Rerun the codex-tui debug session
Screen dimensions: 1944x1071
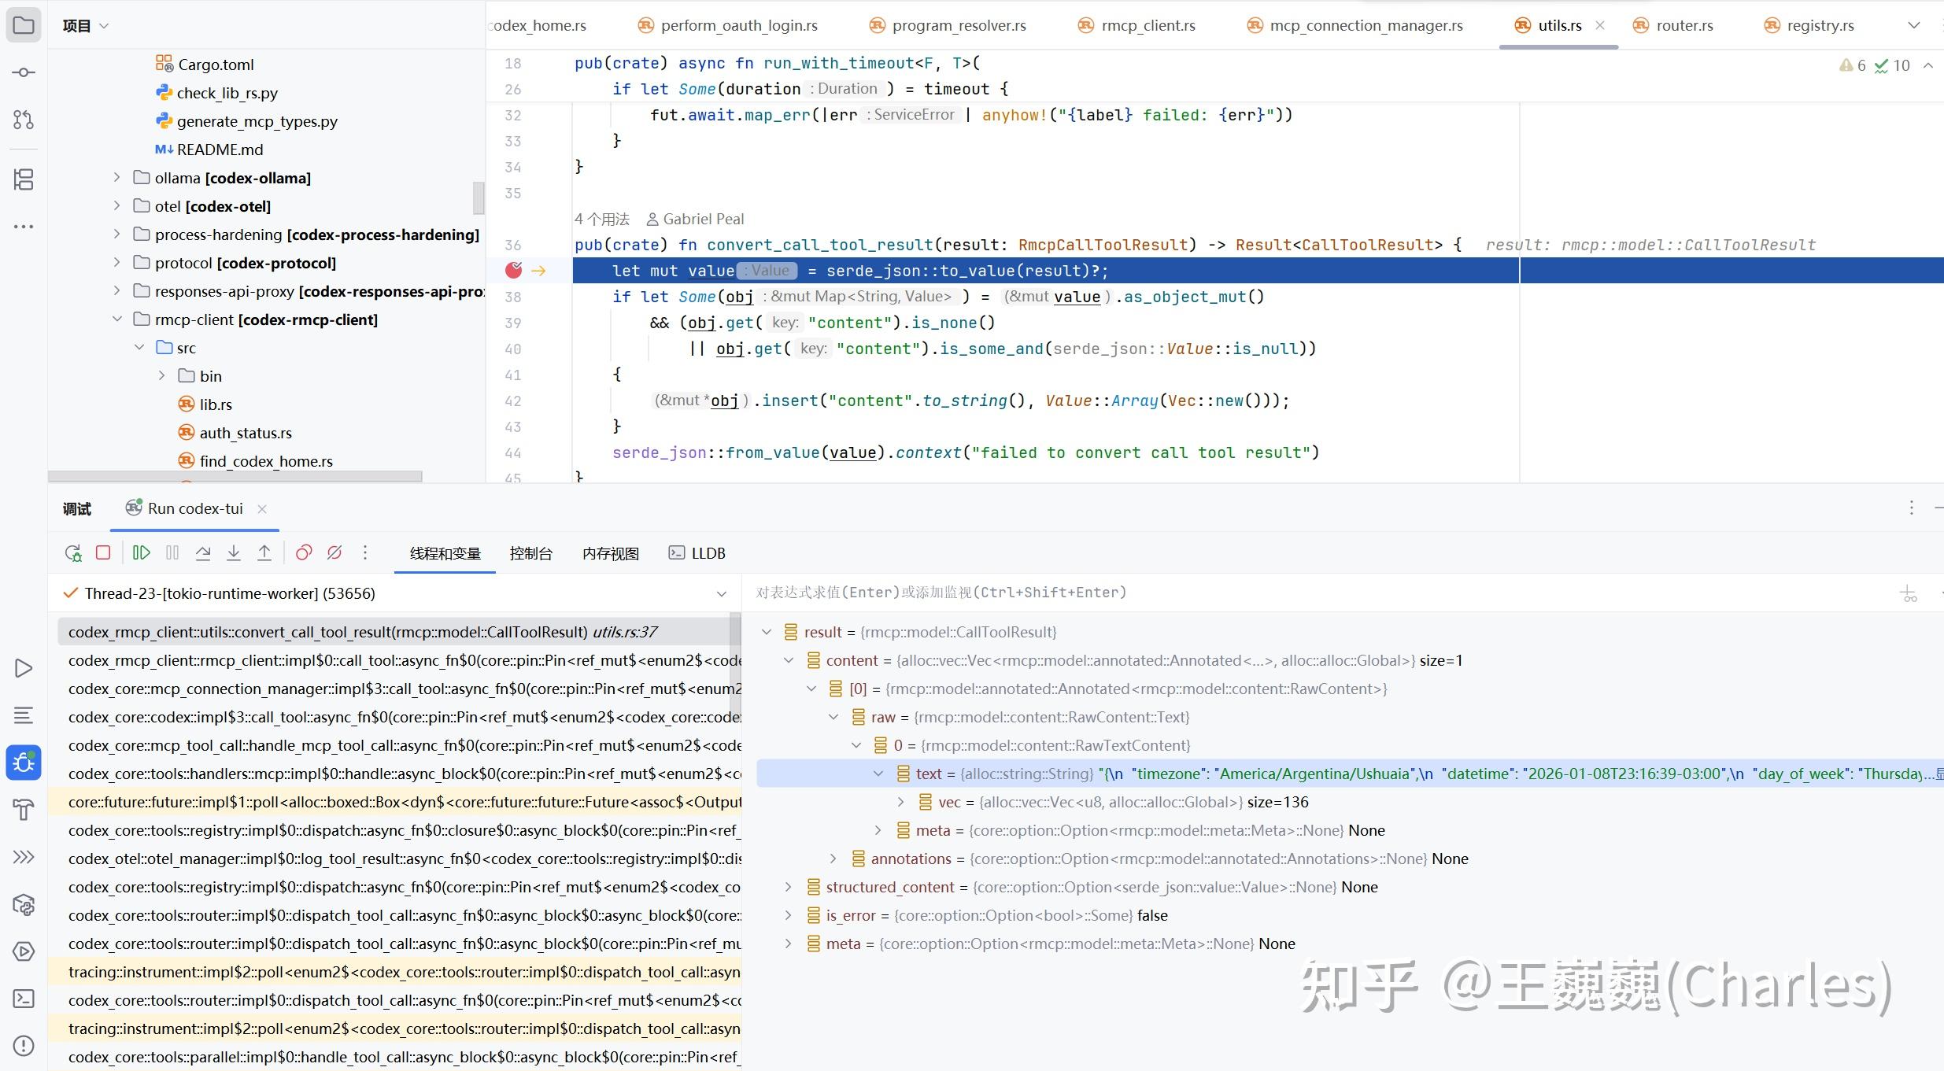click(73, 553)
